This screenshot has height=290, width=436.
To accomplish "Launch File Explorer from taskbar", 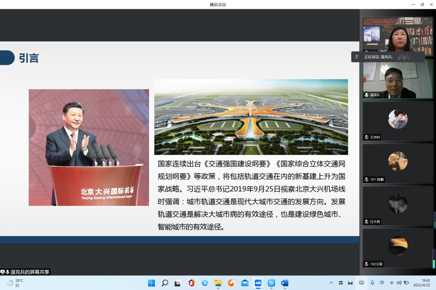I will [218, 283].
